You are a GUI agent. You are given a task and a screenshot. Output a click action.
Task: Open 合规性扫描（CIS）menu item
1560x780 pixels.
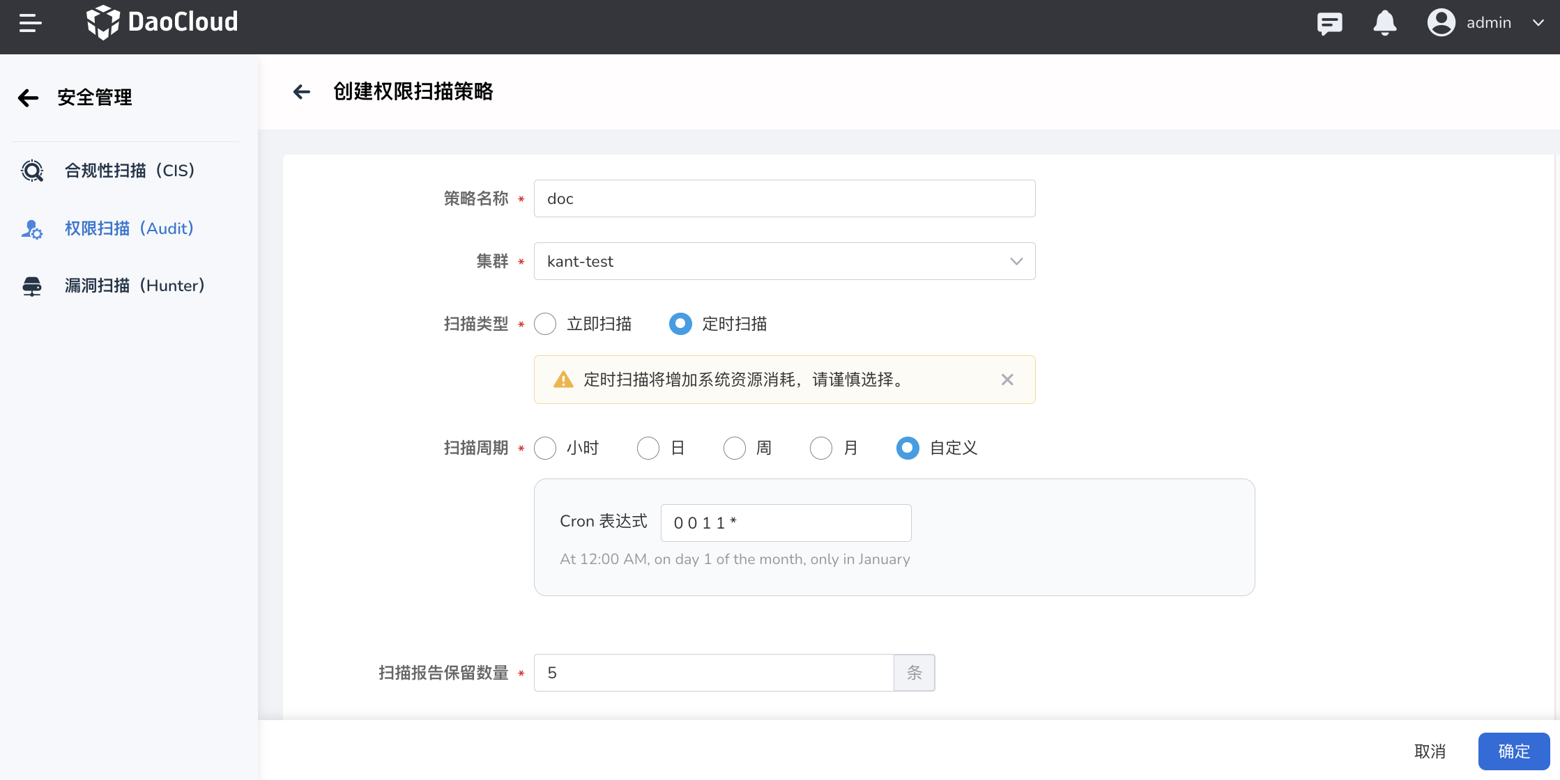[x=129, y=171]
